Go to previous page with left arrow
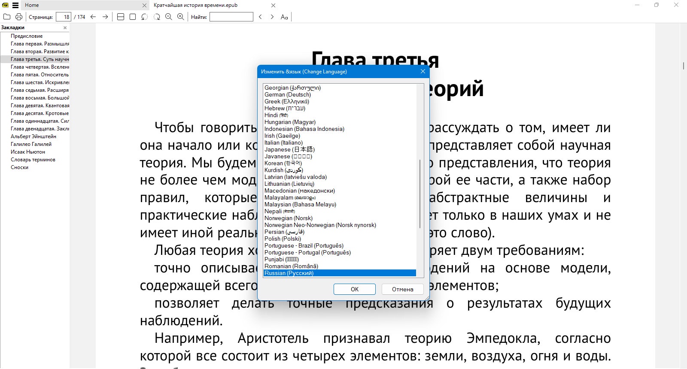This screenshot has width=687, height=369. pos(93,17)
